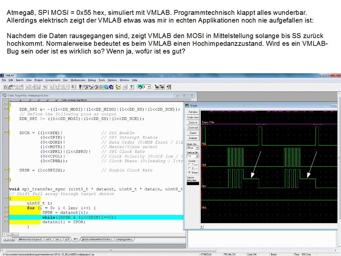The width and height of the screenshot is (341, 256).
Task: Click the disabled memory window toolbar icon
Action: [73, 87]
